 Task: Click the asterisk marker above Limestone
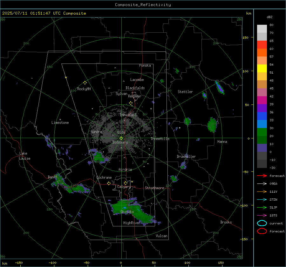(x=60, y=120)
